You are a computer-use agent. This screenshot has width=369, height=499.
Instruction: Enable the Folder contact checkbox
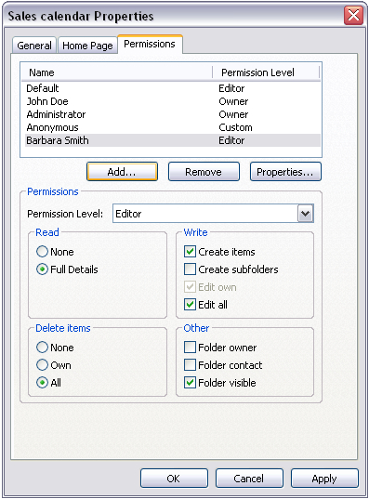tap(190, 364)
